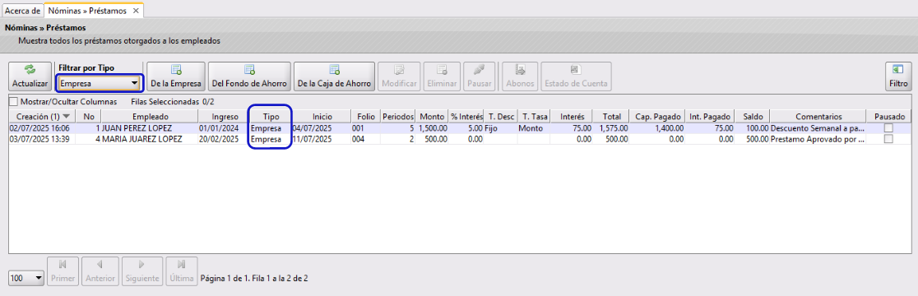
Task: Switch to the Acerca de tab
Action: (22, 12)
